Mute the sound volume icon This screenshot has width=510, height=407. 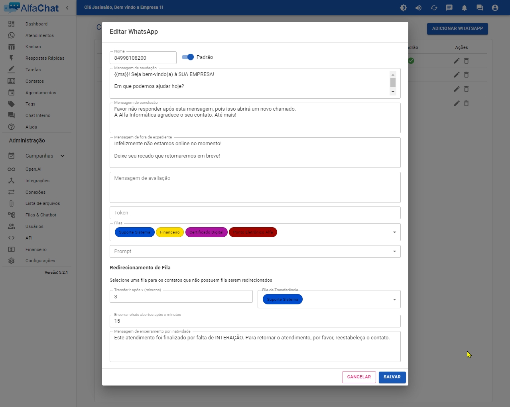click(418, 8)
